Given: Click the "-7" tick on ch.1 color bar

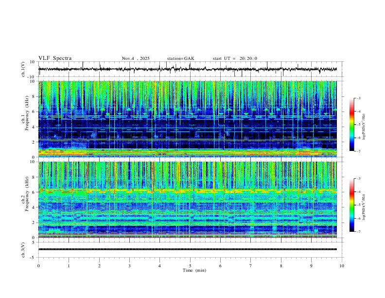Looking at the screenshot, I should (359, 151).
